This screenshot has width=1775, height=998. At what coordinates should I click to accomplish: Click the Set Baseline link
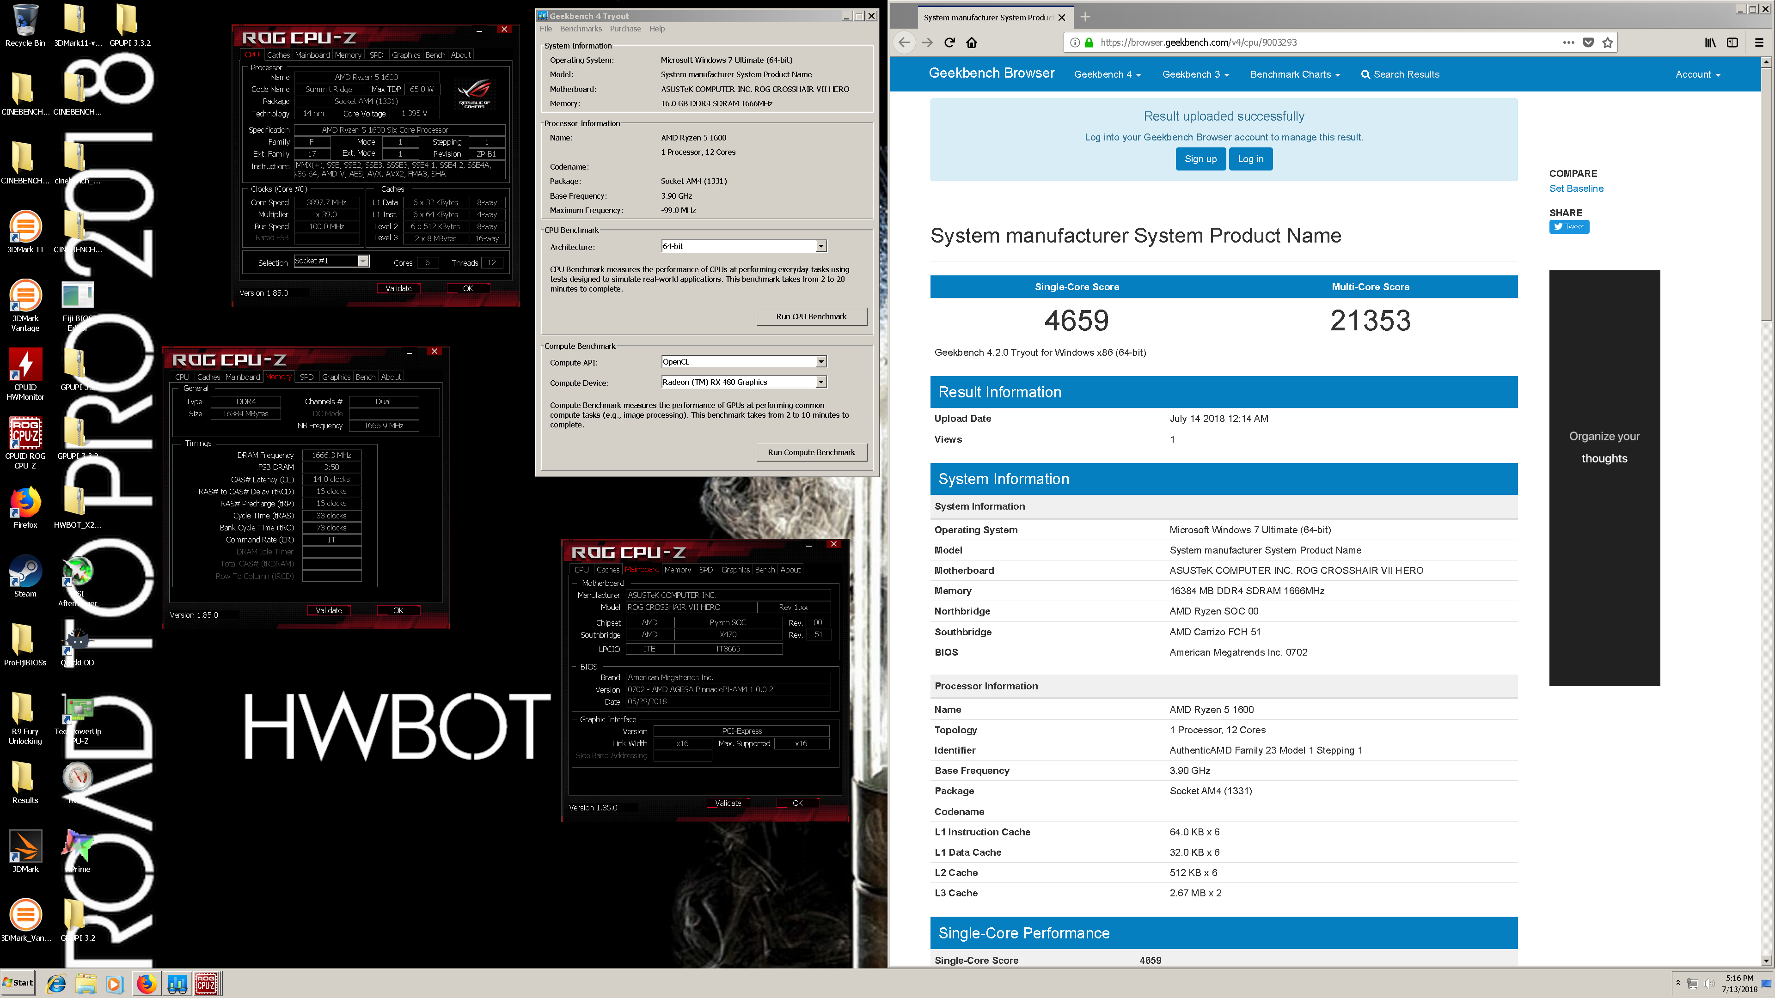coord(1576,189)
